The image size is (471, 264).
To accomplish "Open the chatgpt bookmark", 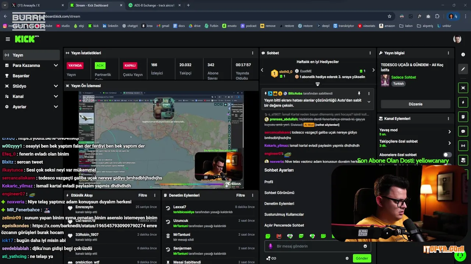I will 130,26.
